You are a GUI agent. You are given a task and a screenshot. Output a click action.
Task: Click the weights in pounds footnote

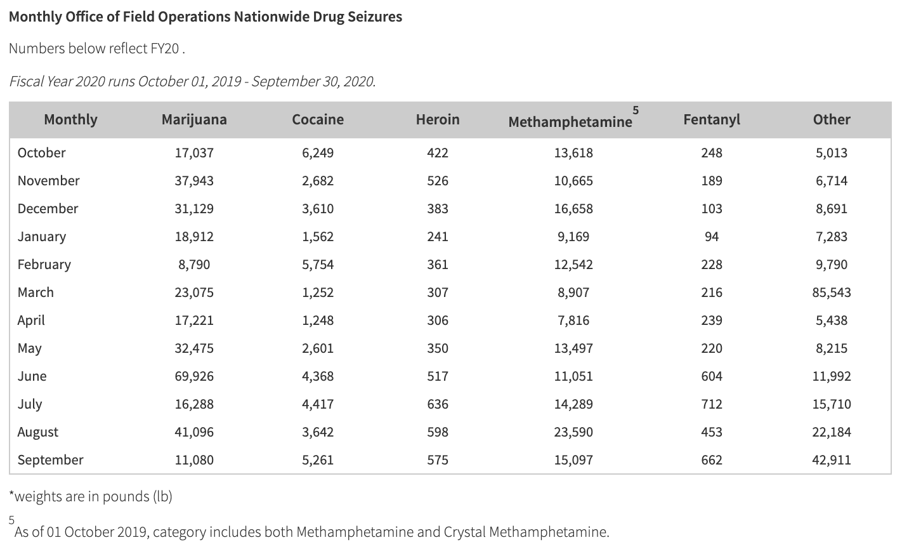91,496
